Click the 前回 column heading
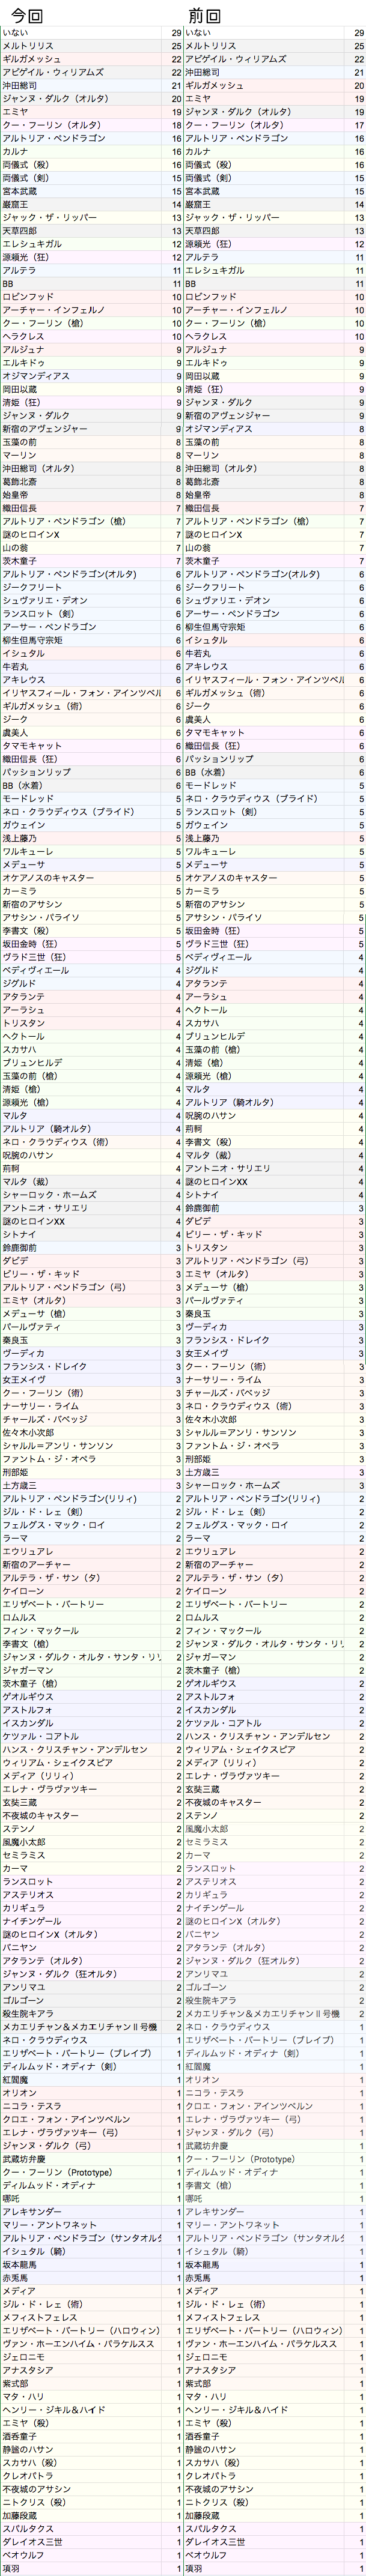The width and height of the screenshot is (366, 2576). point(204,15)
